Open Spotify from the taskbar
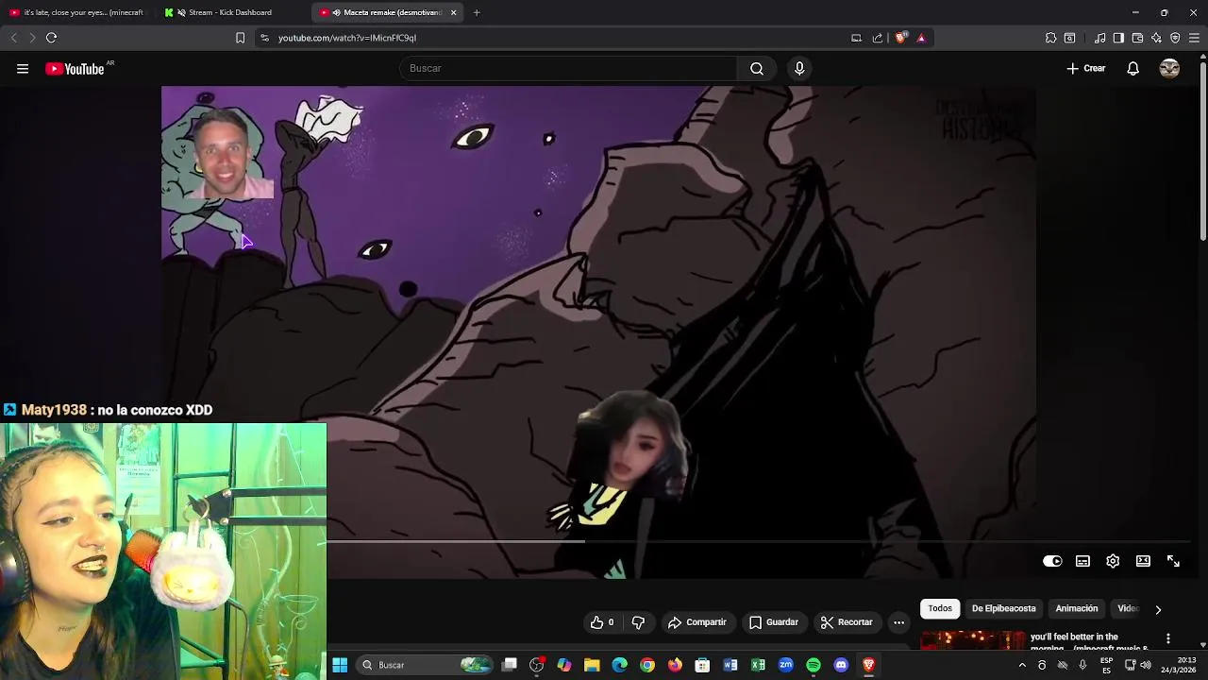The height and width of the screenshot is (680, 1208). coord(814,665)
